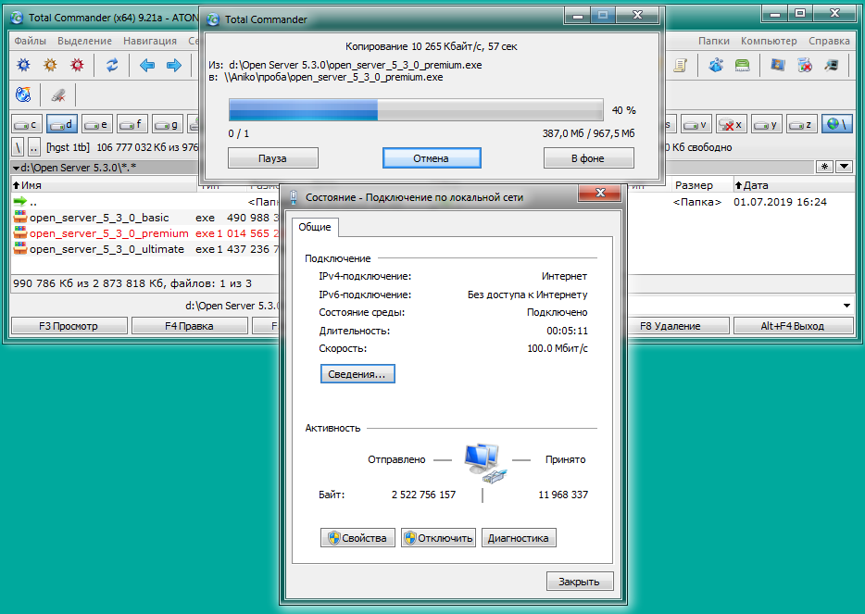
Task: Open the Компьютер menu
Action: tap(769, 41)
